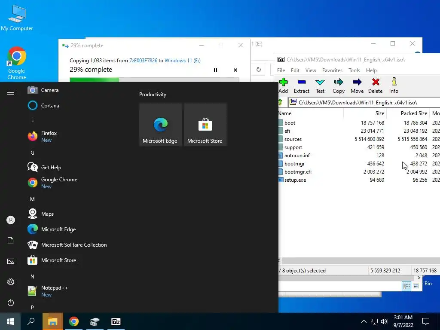
Task: Open the Tools menu in 7-Zip
Action: click(x=354, y=70)
